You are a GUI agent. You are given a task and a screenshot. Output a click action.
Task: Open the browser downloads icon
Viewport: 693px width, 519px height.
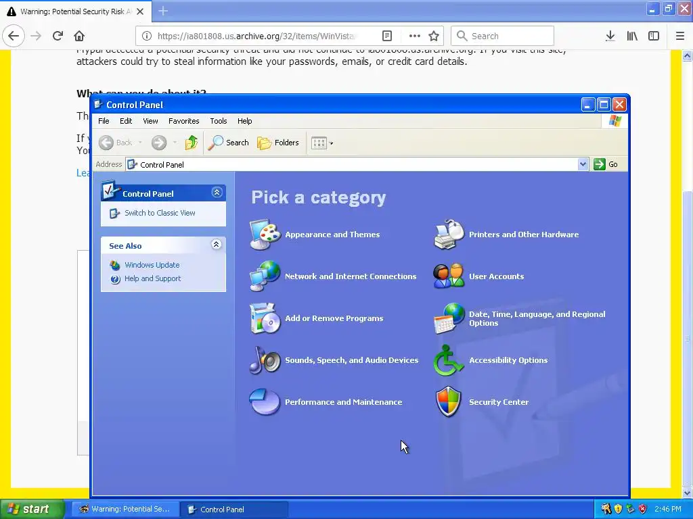point(610,36)
